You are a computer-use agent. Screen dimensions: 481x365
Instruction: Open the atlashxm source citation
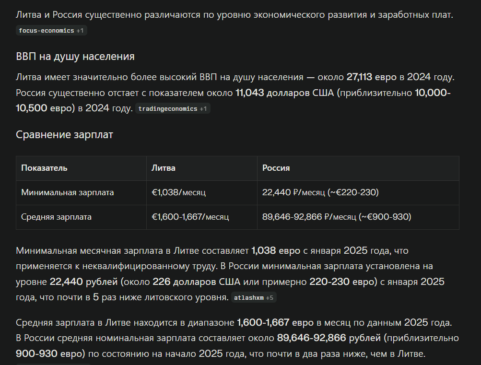[x=248, y=298]
